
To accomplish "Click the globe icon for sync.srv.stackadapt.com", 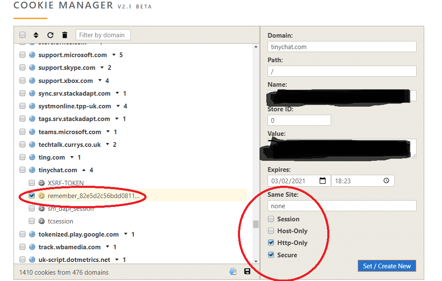I will click(32, 93).
